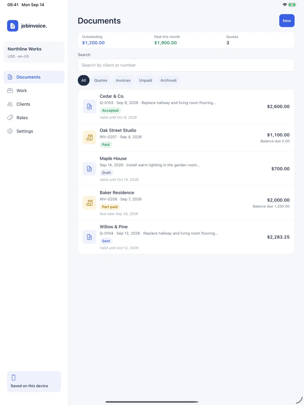Click the Accepted status badge
Screen dimensions: 304x405
(x=110, y=110)
